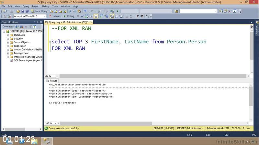The height and width of the screenshot is (145, 259).
Task: Click the Copy icon in toolbar
Action: pyautogui.click(x=75, y=11)
